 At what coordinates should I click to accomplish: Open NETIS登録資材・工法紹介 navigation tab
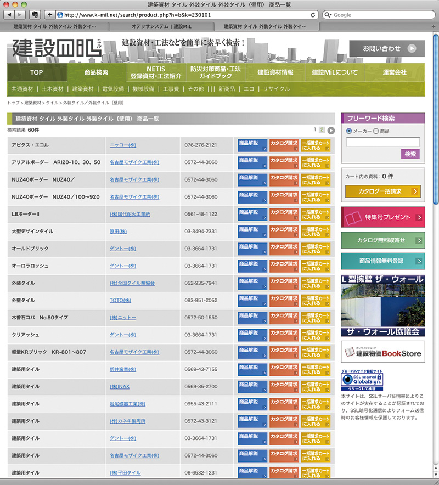pos(156,72)
